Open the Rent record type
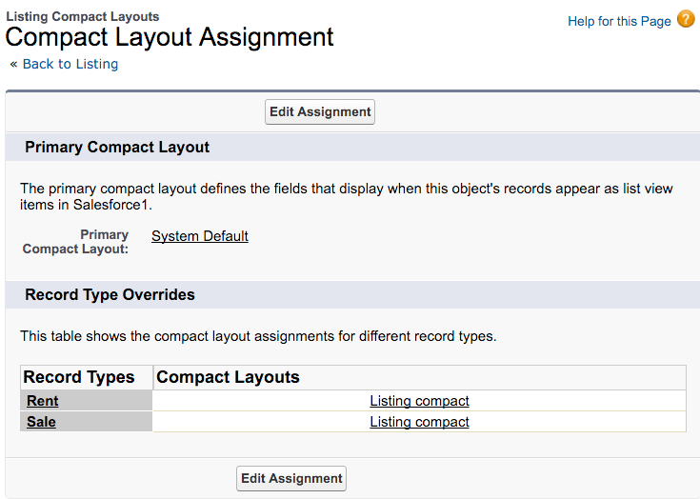This screenshot has width=700, height=499. [42, 401]
